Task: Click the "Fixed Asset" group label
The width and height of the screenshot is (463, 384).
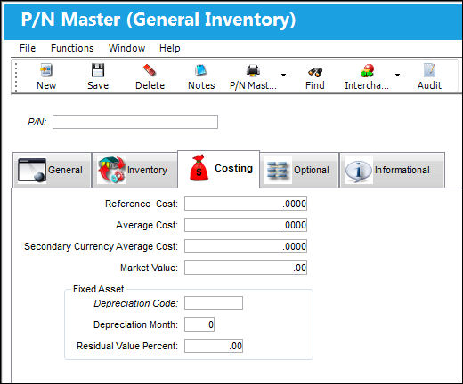Action: (x=98, y=289)
